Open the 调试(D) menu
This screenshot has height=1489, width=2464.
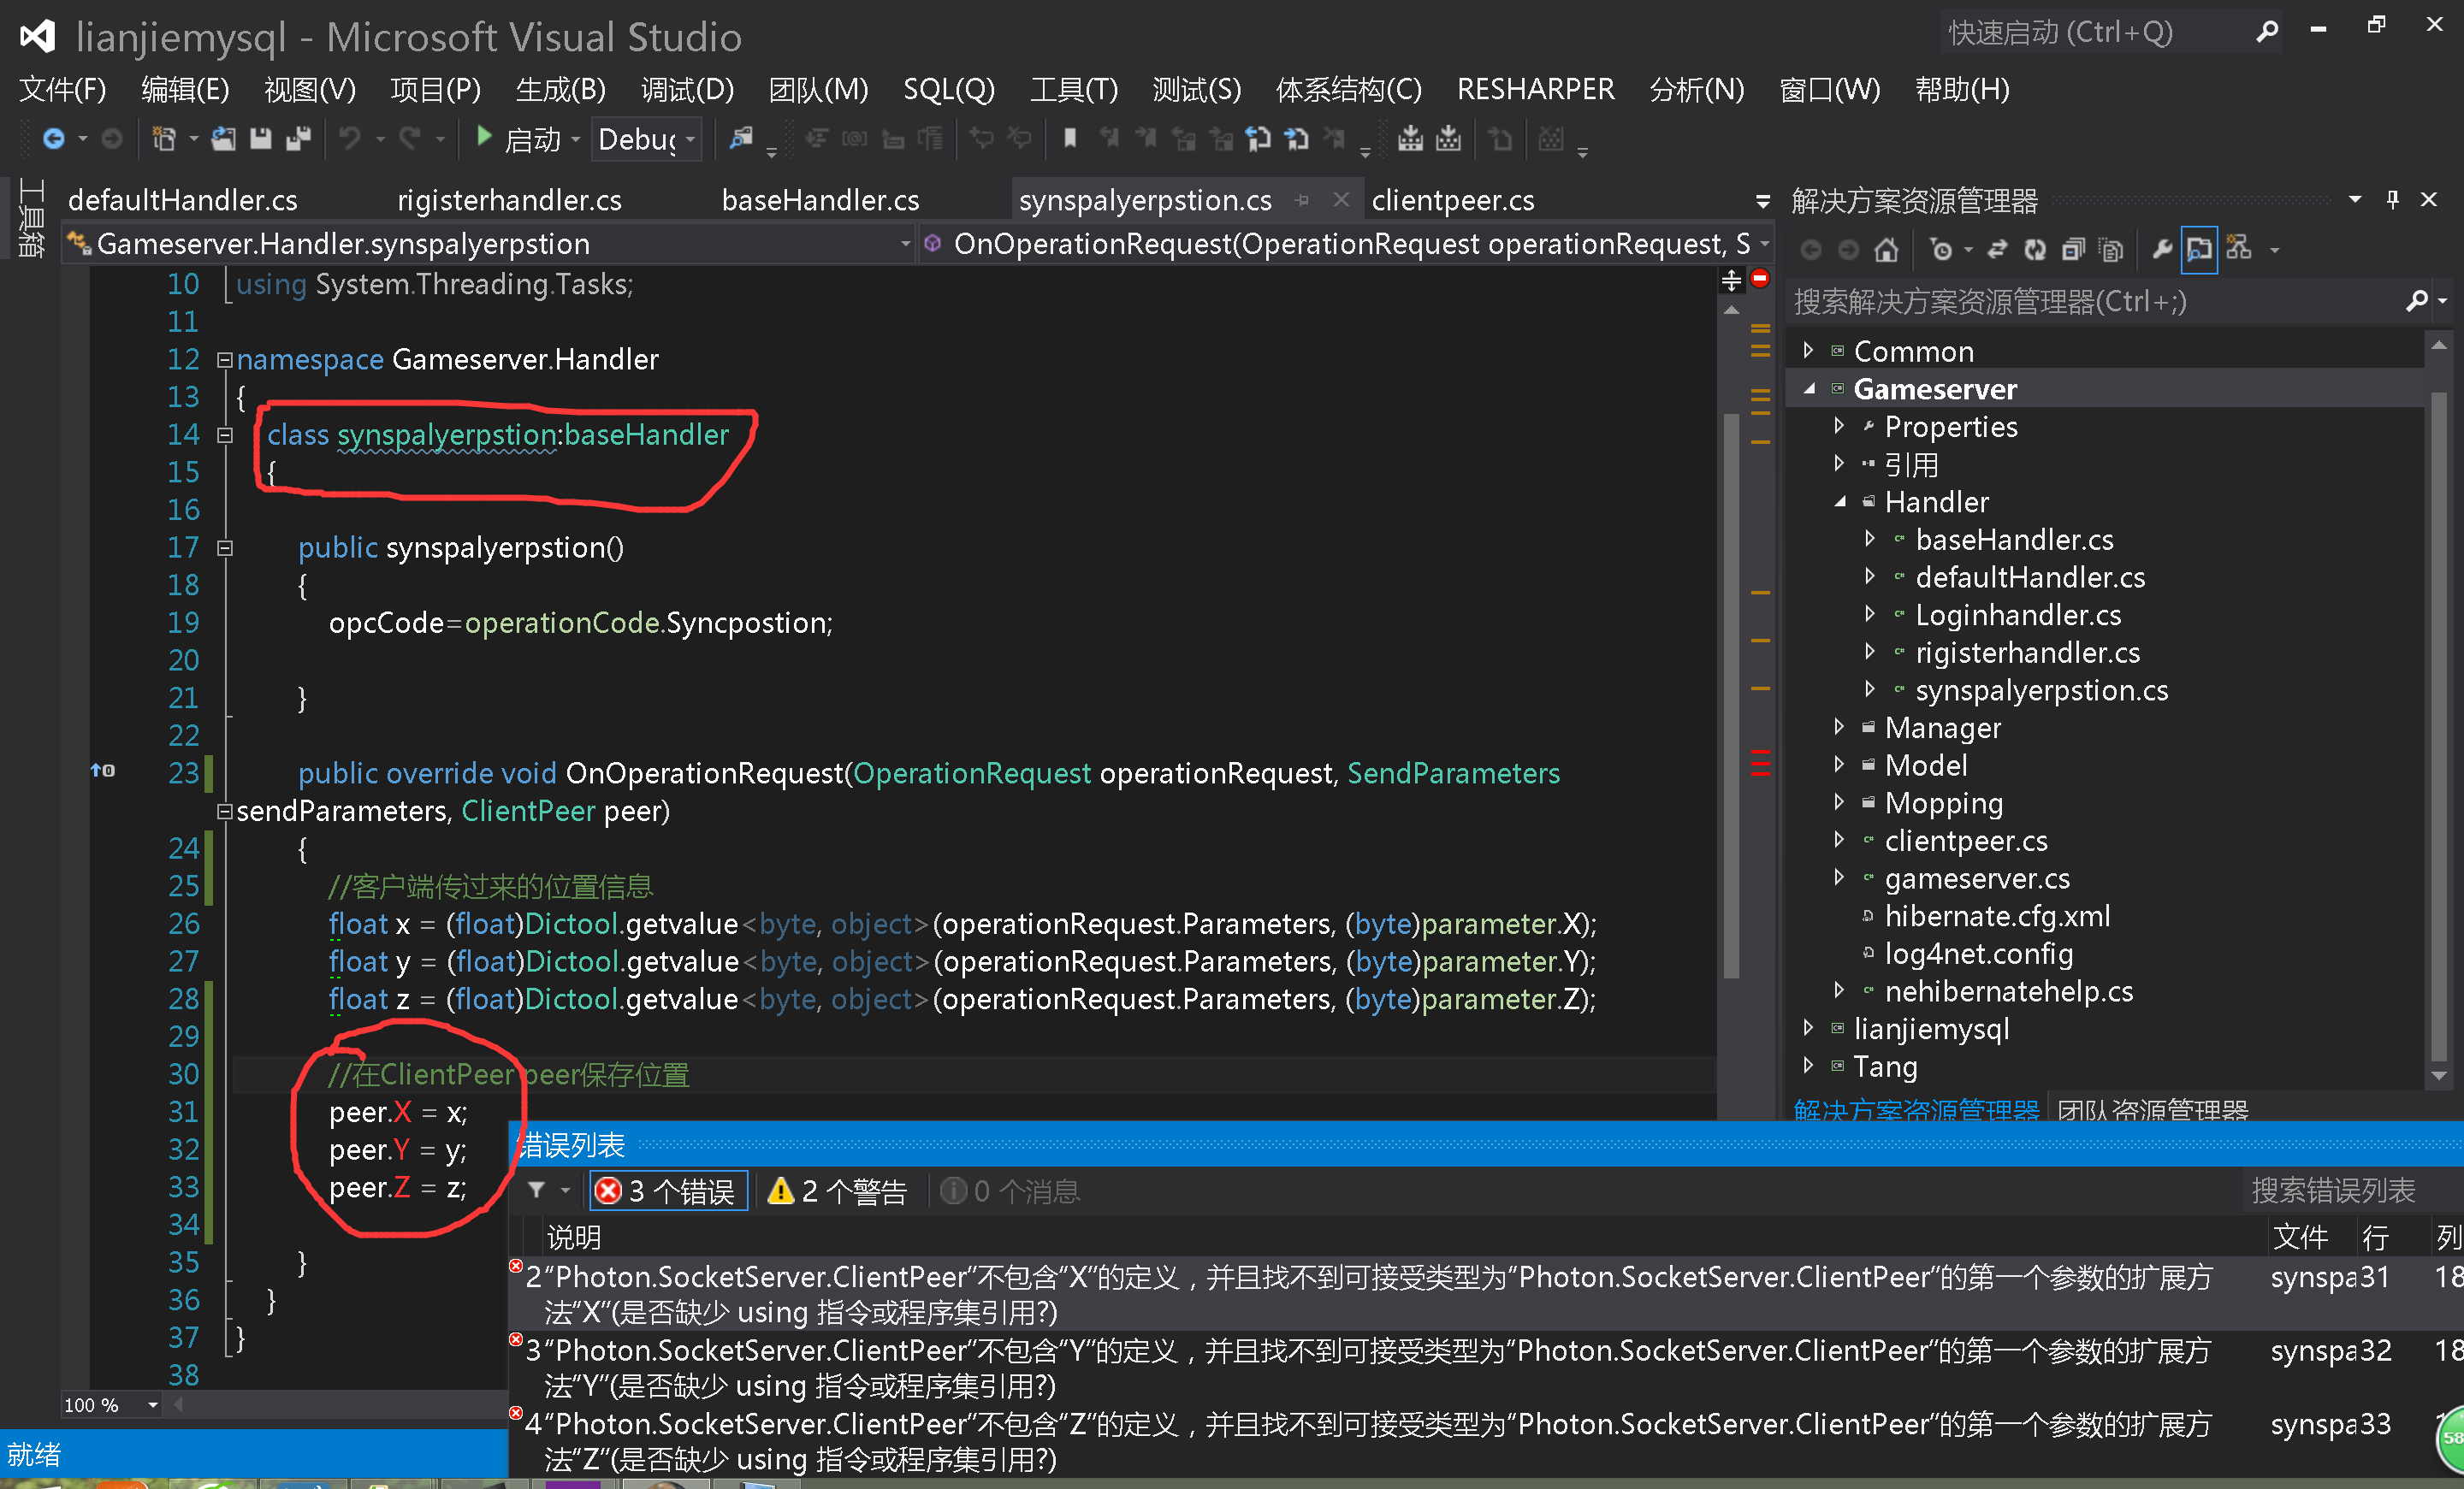click(x=688, y=90)
